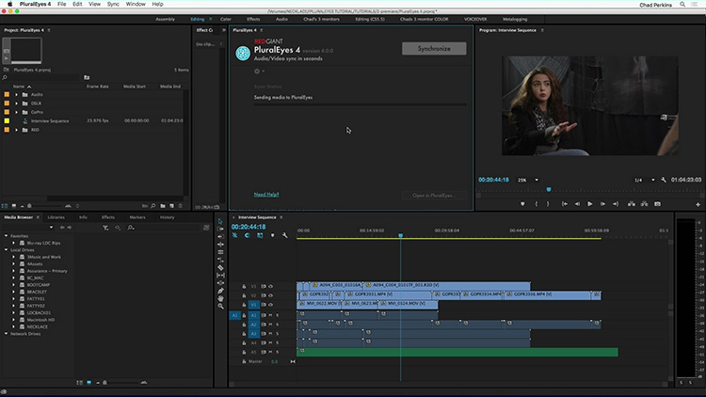
Task: Expand the GoPro bin folder
Action: pos(17,112)
